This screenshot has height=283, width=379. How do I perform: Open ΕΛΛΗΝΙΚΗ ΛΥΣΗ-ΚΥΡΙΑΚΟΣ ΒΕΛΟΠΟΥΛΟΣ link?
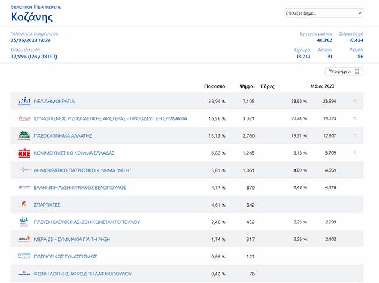tap(80, 187)
